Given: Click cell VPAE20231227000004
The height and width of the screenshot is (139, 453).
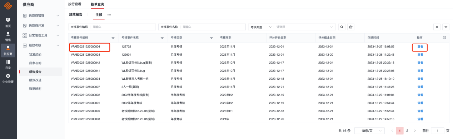Looking at the screenshot, I should 85,47.
